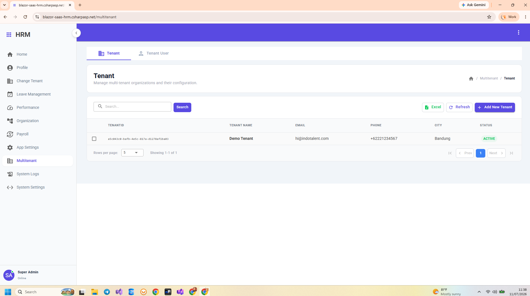Click the breadcrumb home icon
Viewport: 530px width, 296px height.
[x=471, y=79]
